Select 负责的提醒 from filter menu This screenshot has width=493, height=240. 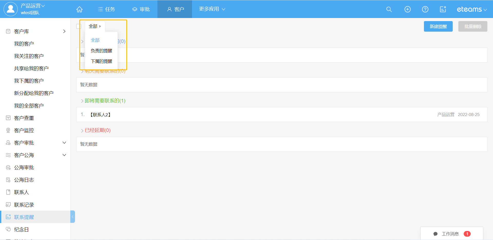coord(101,51)
